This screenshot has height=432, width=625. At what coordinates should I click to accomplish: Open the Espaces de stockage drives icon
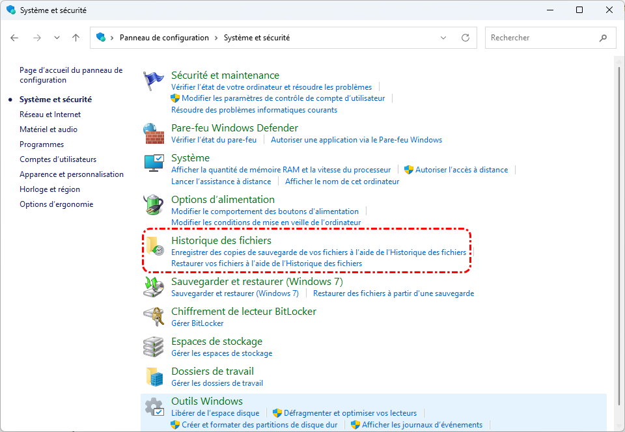click(x=154, y=347)
